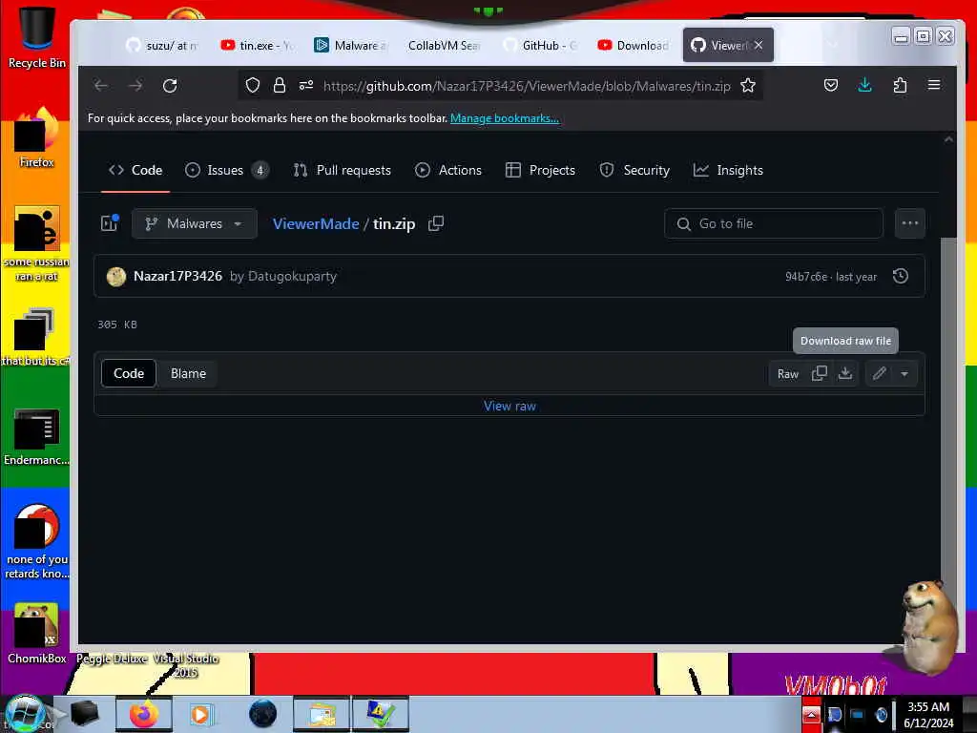Copy raw file contents icon
Image resolution: width=977 pixels, height=733 pixels.
[819, 373]
